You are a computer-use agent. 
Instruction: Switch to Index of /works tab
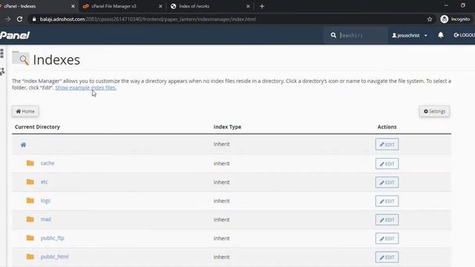pyautogui.click(x=211, y=6)
